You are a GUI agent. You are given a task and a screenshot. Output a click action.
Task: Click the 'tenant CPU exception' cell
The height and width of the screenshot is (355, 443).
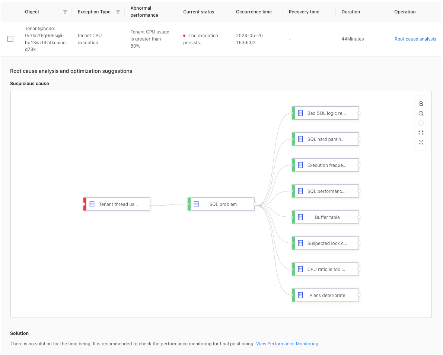pos(90,39)
